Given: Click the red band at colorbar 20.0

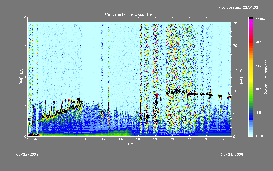Looking at the screenshot, I should [x=250, y=42].
